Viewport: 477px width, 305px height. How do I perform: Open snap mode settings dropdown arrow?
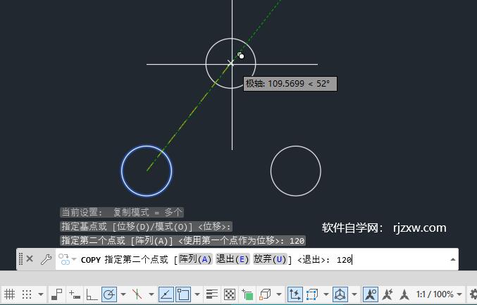coord(40,294)
